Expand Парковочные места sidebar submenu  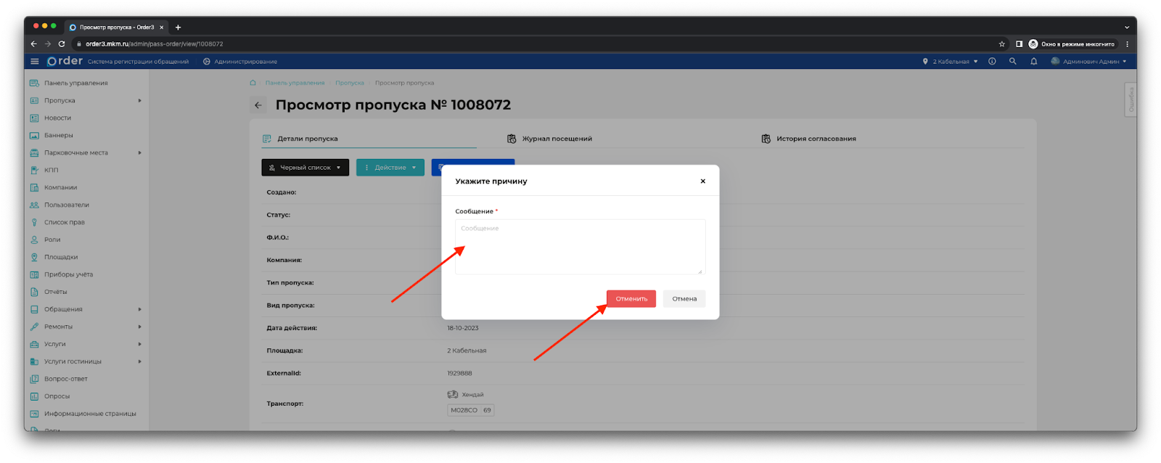[139, 153]
